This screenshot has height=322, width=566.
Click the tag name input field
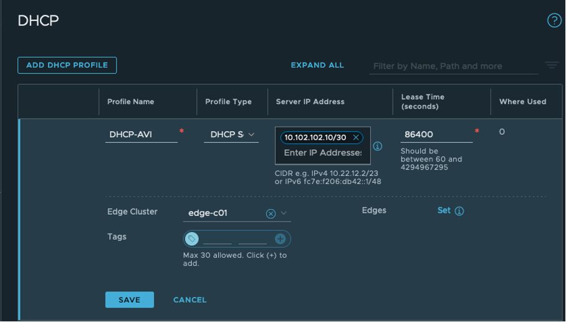[218, 239]
